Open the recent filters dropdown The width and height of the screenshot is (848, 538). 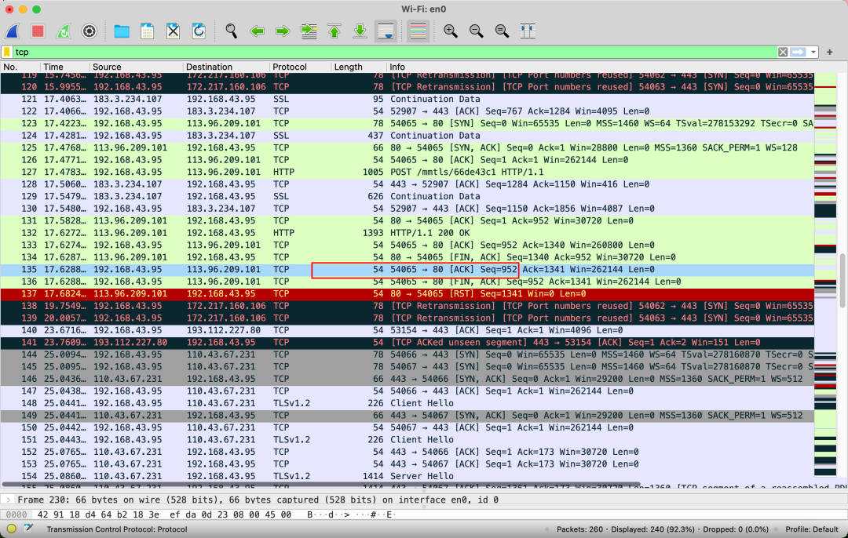coord(813,52)
